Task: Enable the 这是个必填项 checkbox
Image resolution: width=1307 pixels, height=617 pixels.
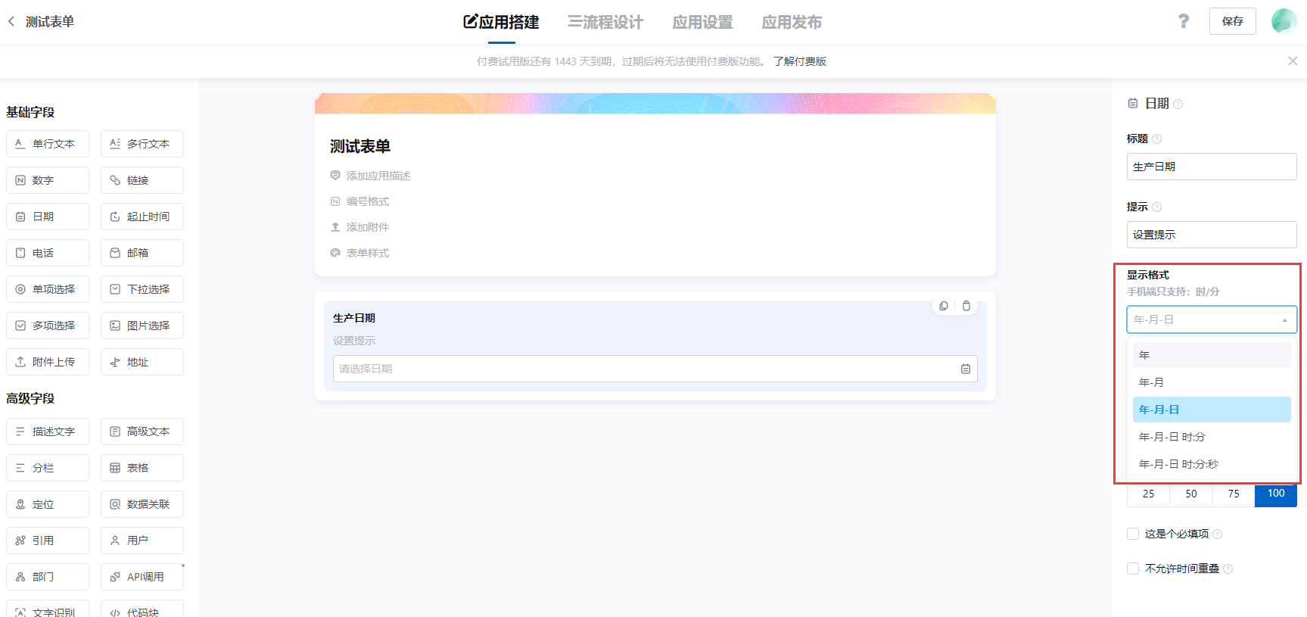Action: [x=1133, y=534]
